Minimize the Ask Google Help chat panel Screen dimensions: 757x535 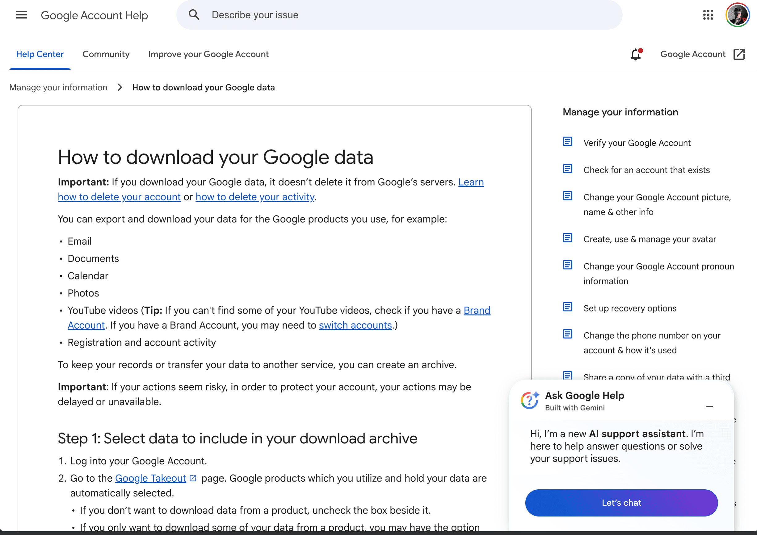click(x=709, y=407)
